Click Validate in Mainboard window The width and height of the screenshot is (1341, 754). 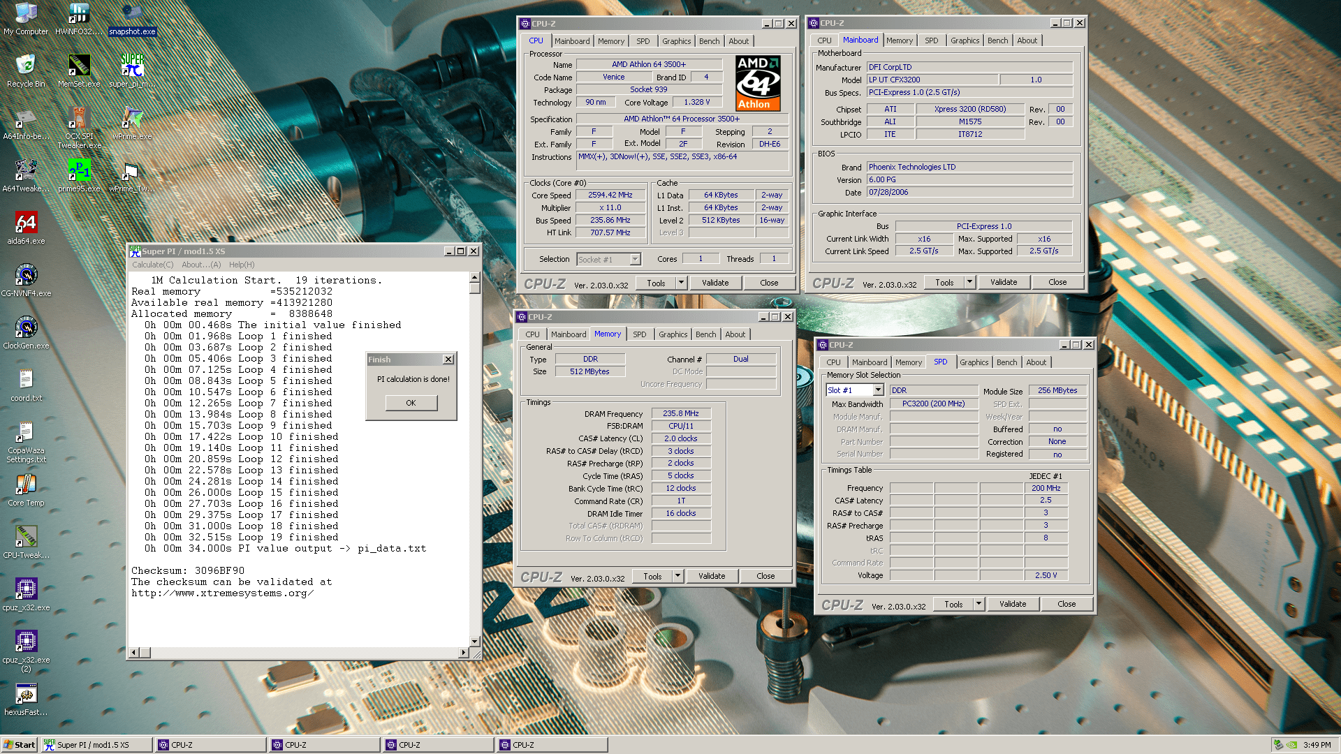1004,282
